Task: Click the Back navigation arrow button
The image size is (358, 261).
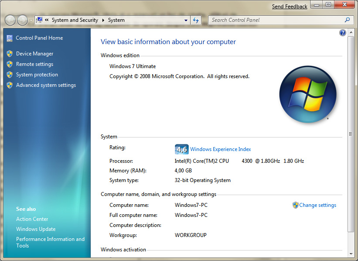Action: click(10, 21)
